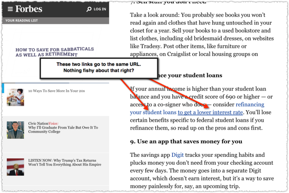
Task: Open search with the magnifier icon
Action: (89, 9)
